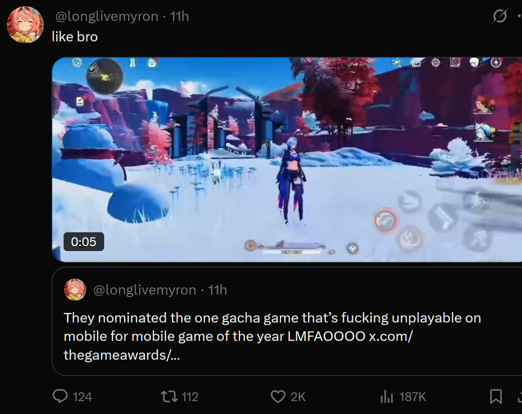The height and width of the screenshot is (414, 522).
Task: Click the 0:05 video duration badge
Action: (84, 242)
